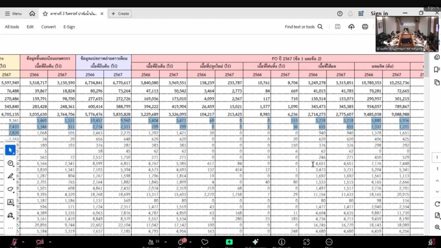Expand the Audio options caret
Viewport: 441px width, 248px height.
pyautogui.click(x=23, y=242)
